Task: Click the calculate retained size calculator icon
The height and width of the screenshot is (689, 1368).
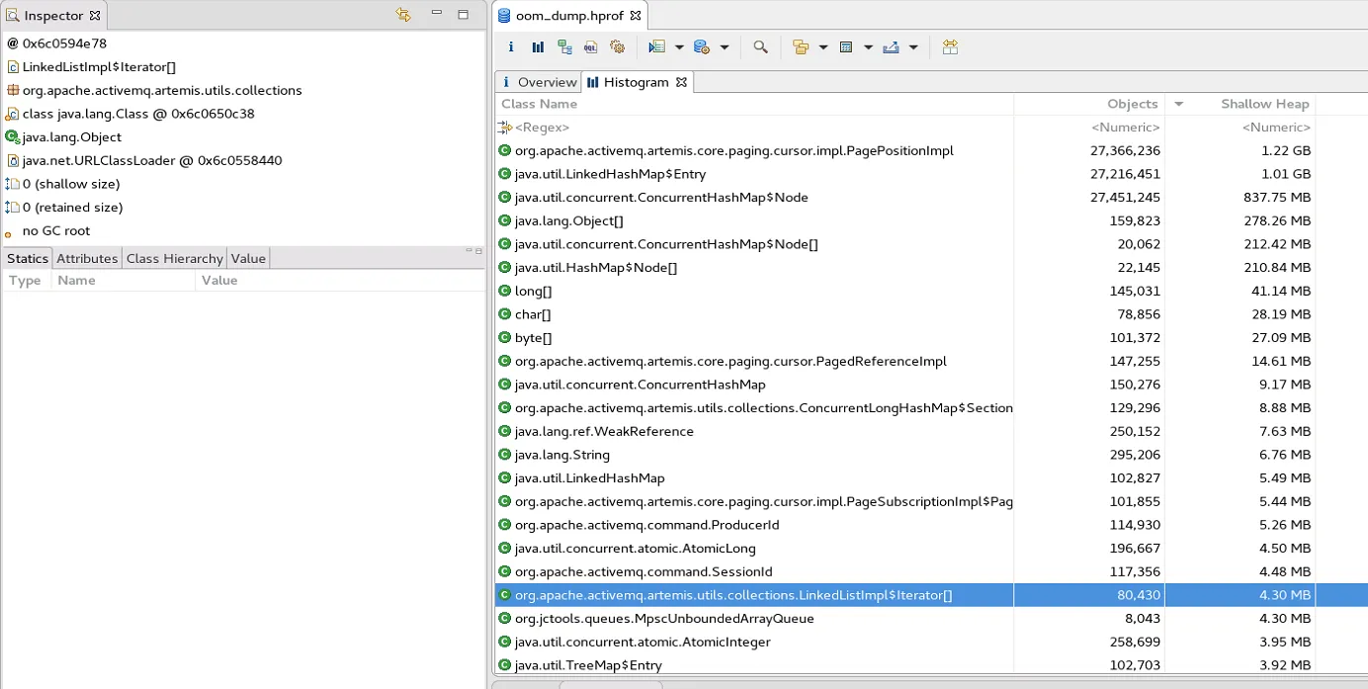Action: coord(846,46)
